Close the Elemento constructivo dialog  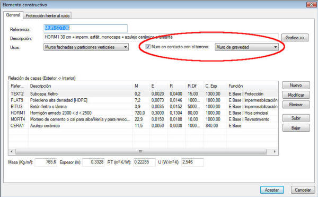(x=311, y=4)
